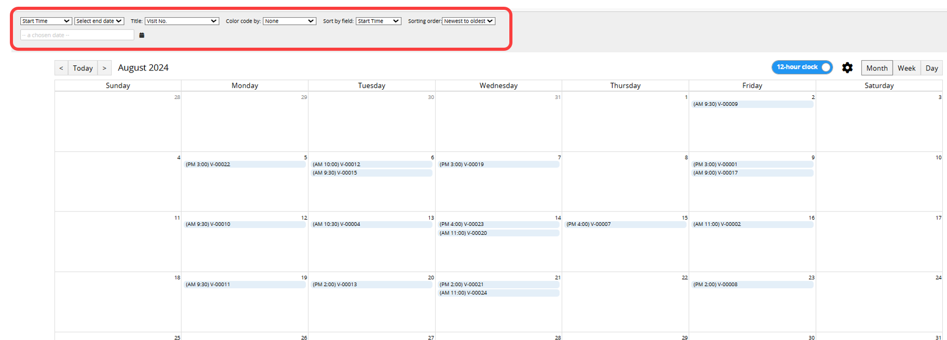Viewport: 947px width, 340px height.
Task: Expand the Color code by dropdown
Action: click(289, 21)
